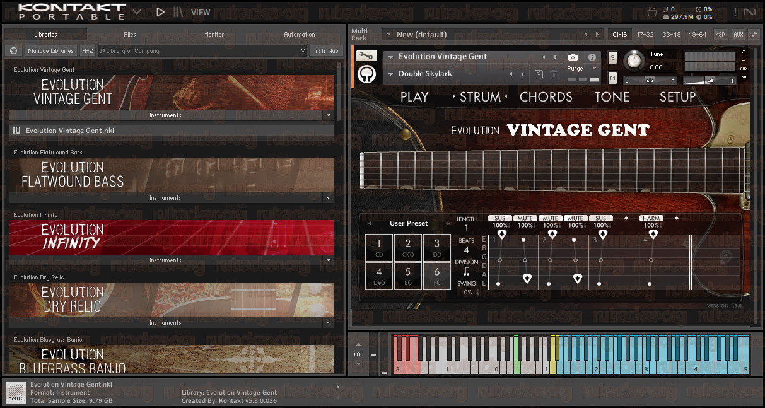Click the Library or Company search field
This screenshot has width=765, height=408.
coord(202,51)
